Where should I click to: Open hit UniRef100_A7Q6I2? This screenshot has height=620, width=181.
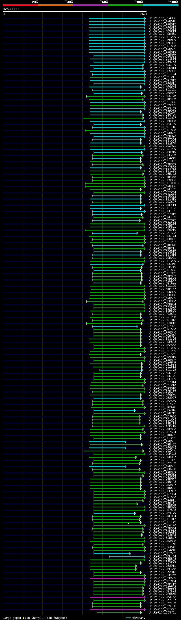(x=162, y=25)
